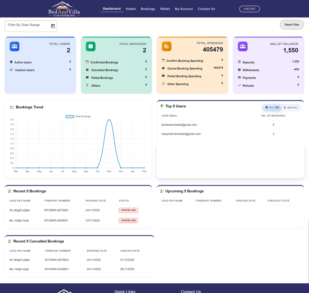Open the Hotels menu item
Screen dimensions: 309x293
(x=131, y=9)
